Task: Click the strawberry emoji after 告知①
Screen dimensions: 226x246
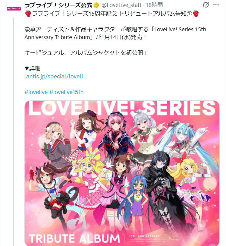Action: coord(196,14)
